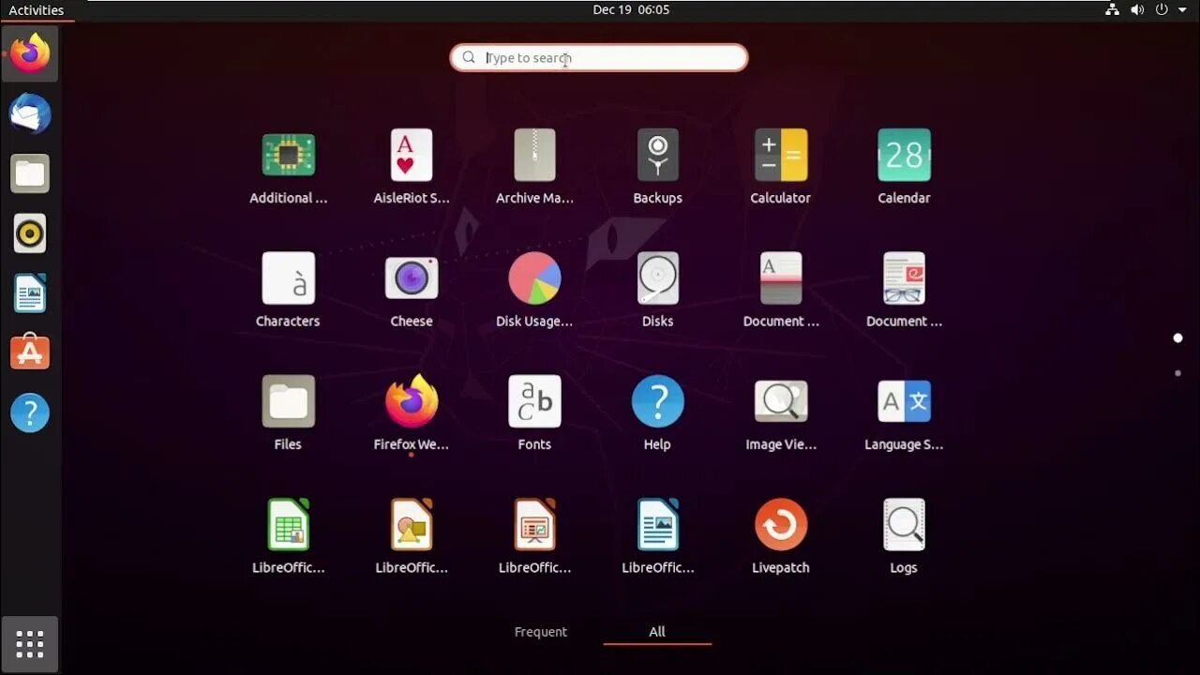This screenshot has width=1200, height=675.
Task: Click the Activities button
Action: pos(37,10)
